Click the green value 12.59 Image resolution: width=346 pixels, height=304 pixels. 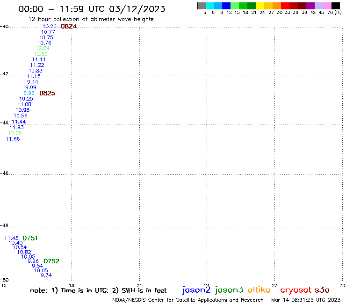pos(41,54)
